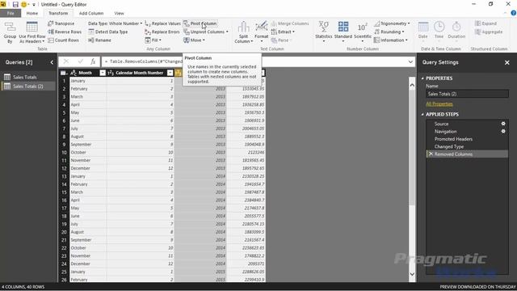Image resolution: width=517 pixels, height=291 pixels.
Task: Collapse the APPLIED STEPS section
Action: [422, 114]
